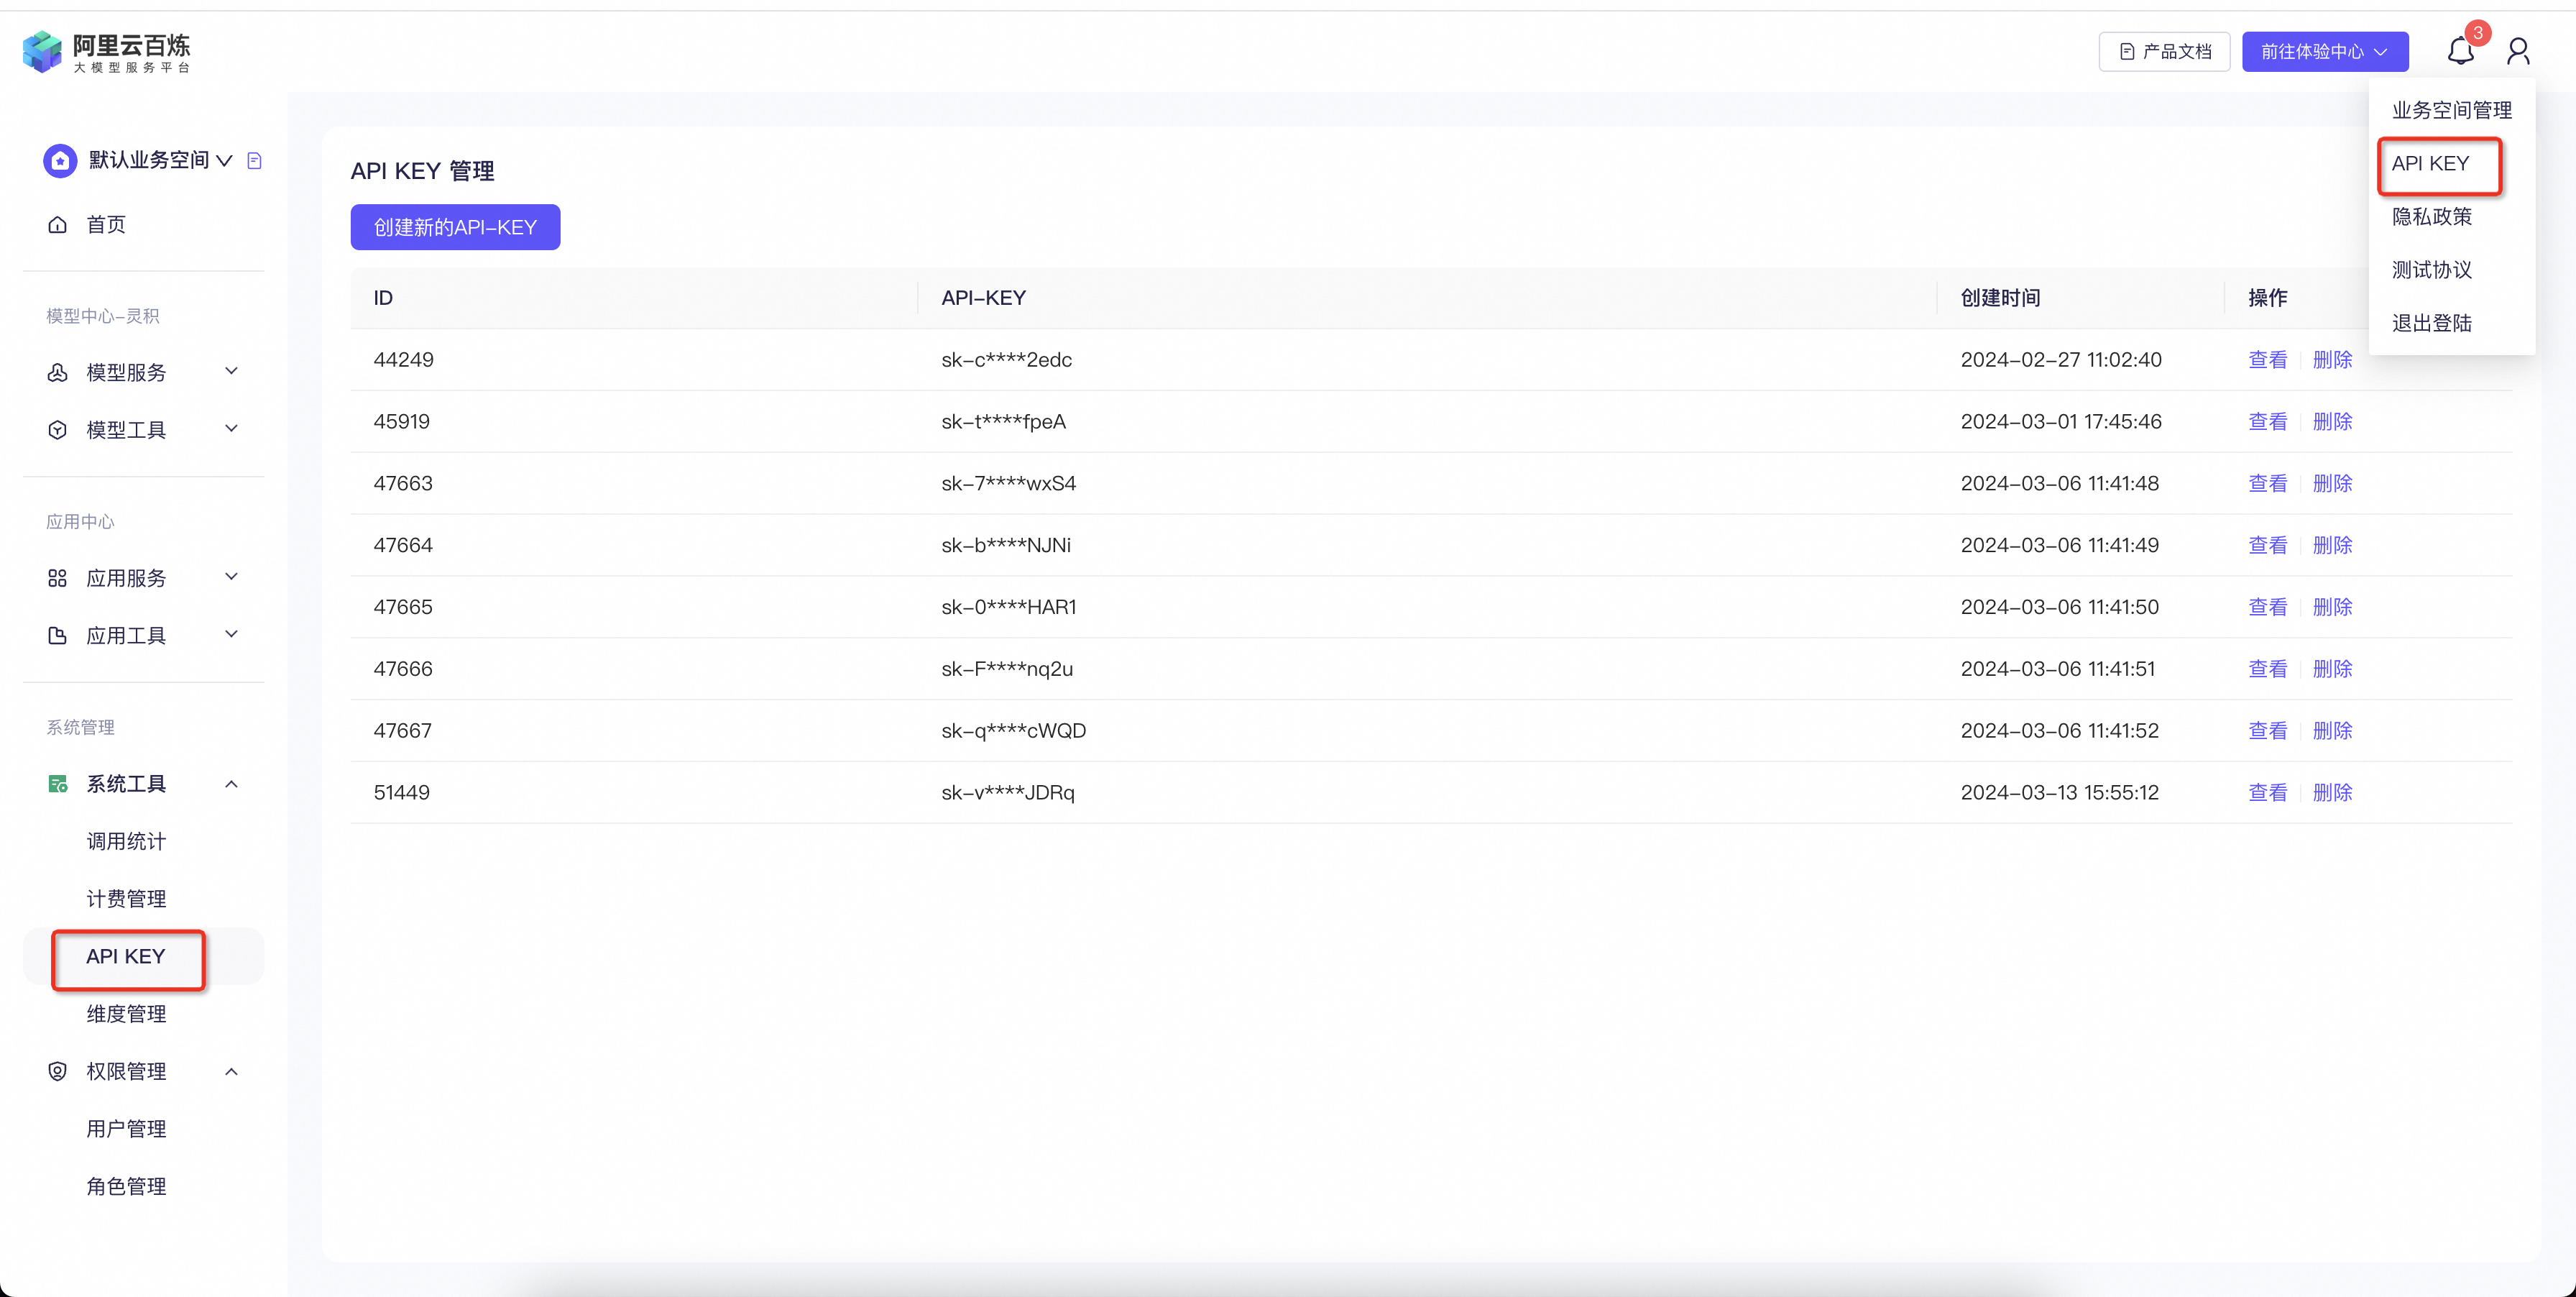Click the API key text sk-q****cWQD

coord(1013,730)
